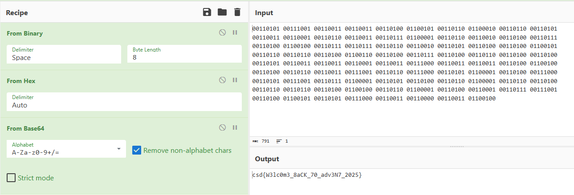Viewport: 574px width, 195px height.
Task: Set breakpoint on From Binary operation
Action: (x=235, y=33)
